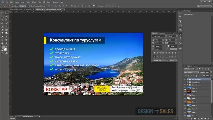Hide Layer 10
This screenshot has height=120, width=213.
185,109
